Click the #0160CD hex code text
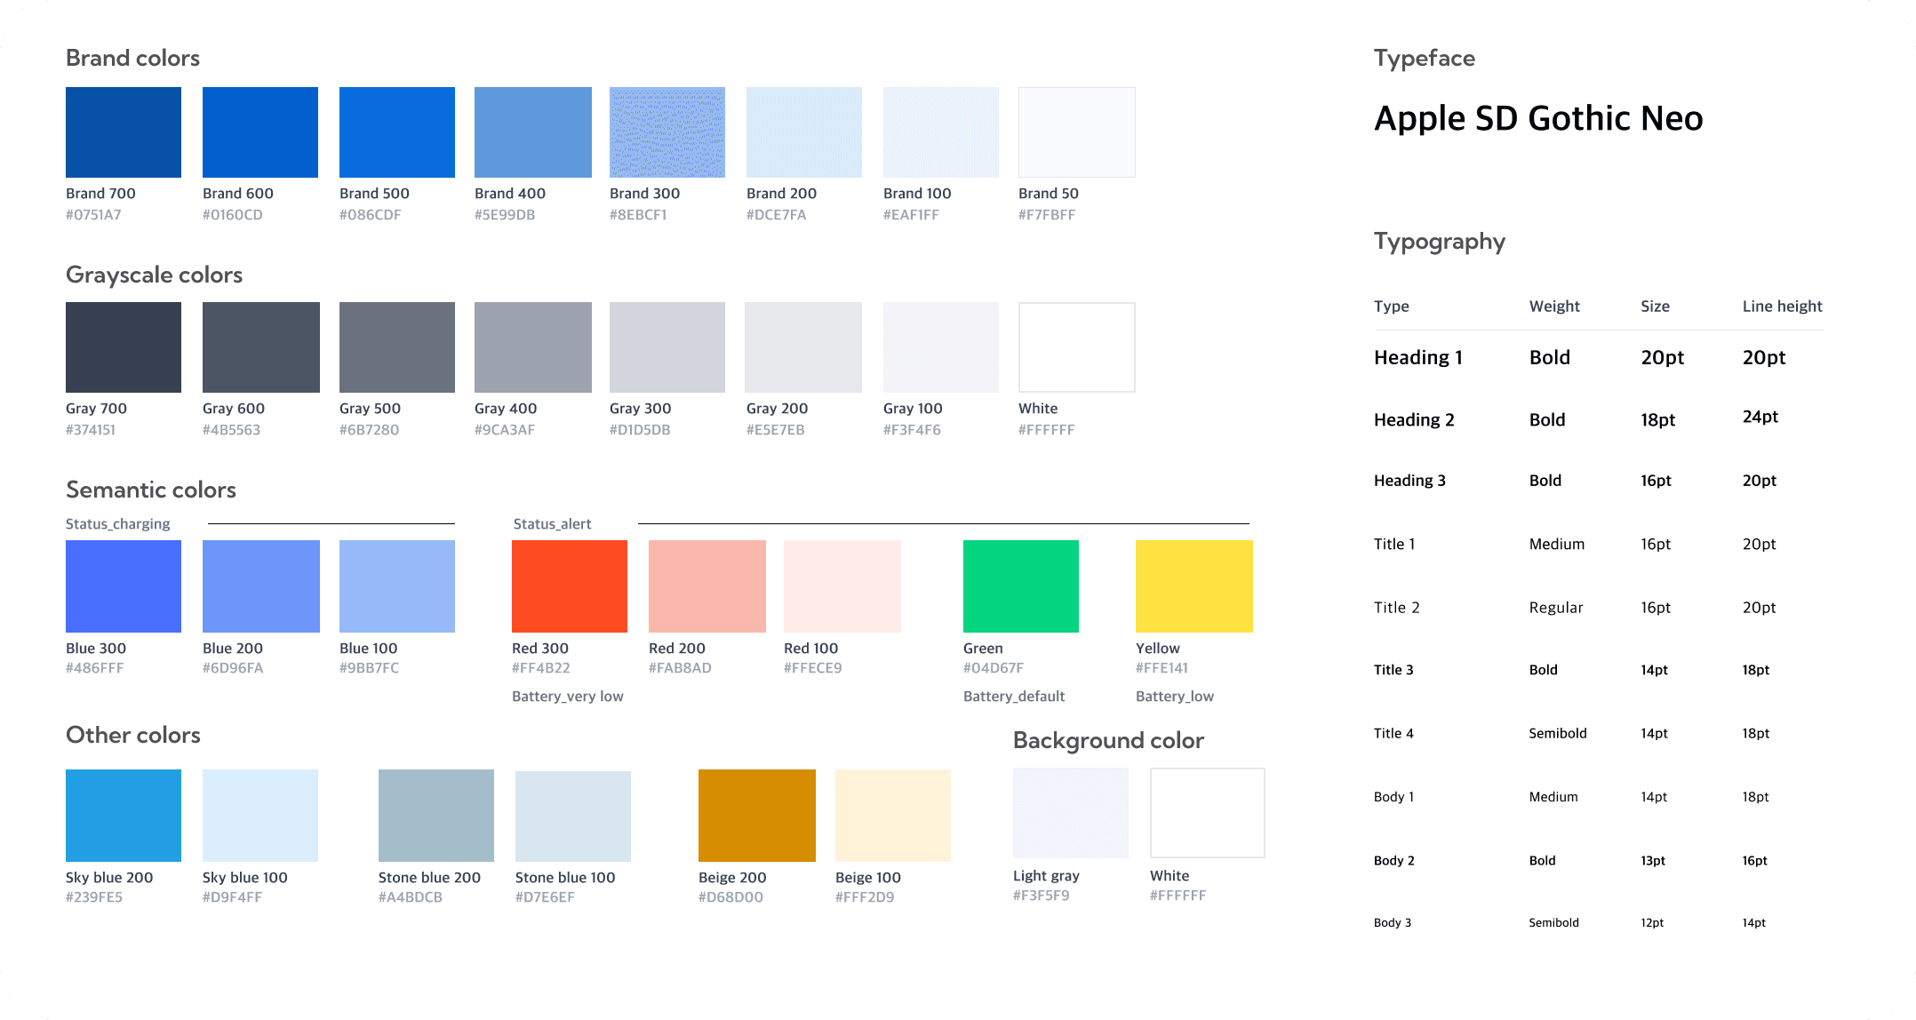 233,215
